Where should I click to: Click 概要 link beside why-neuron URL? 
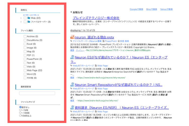coord(72,78)
